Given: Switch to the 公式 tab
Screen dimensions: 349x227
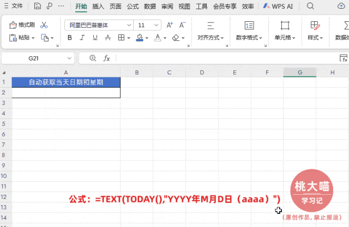Looking at the screenshot, I should tap(133, 6).
